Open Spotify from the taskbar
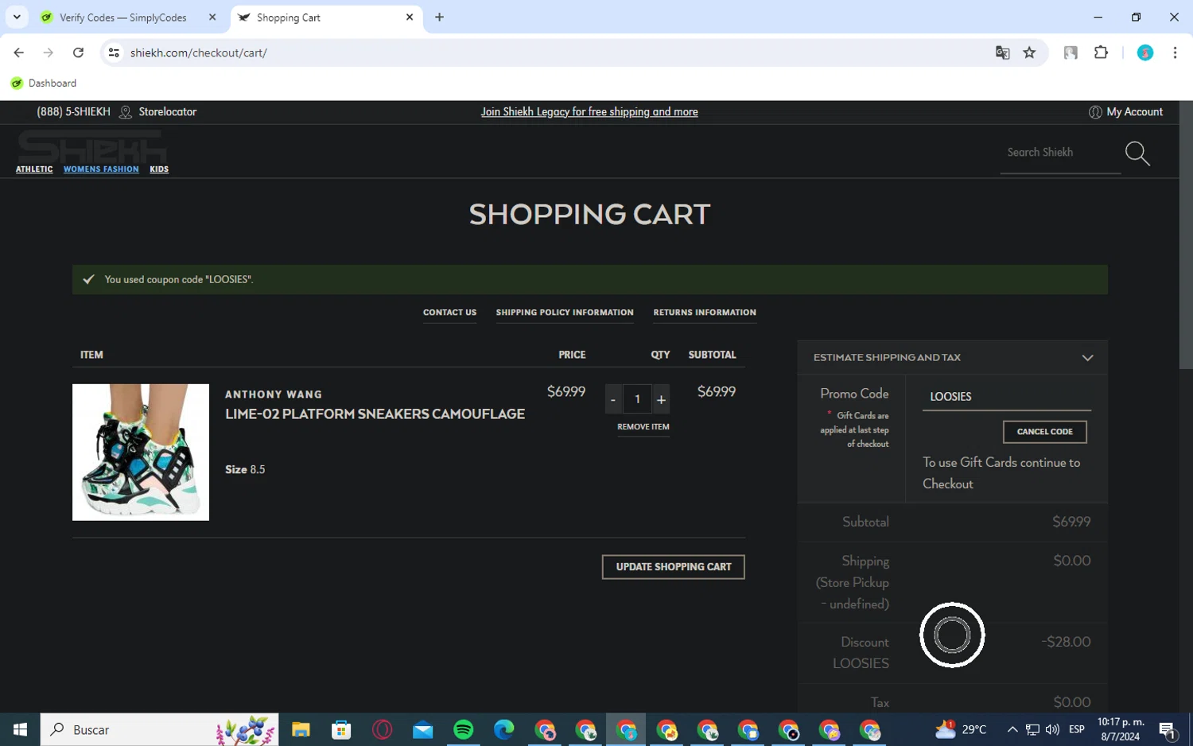 (x=464, y=729)
